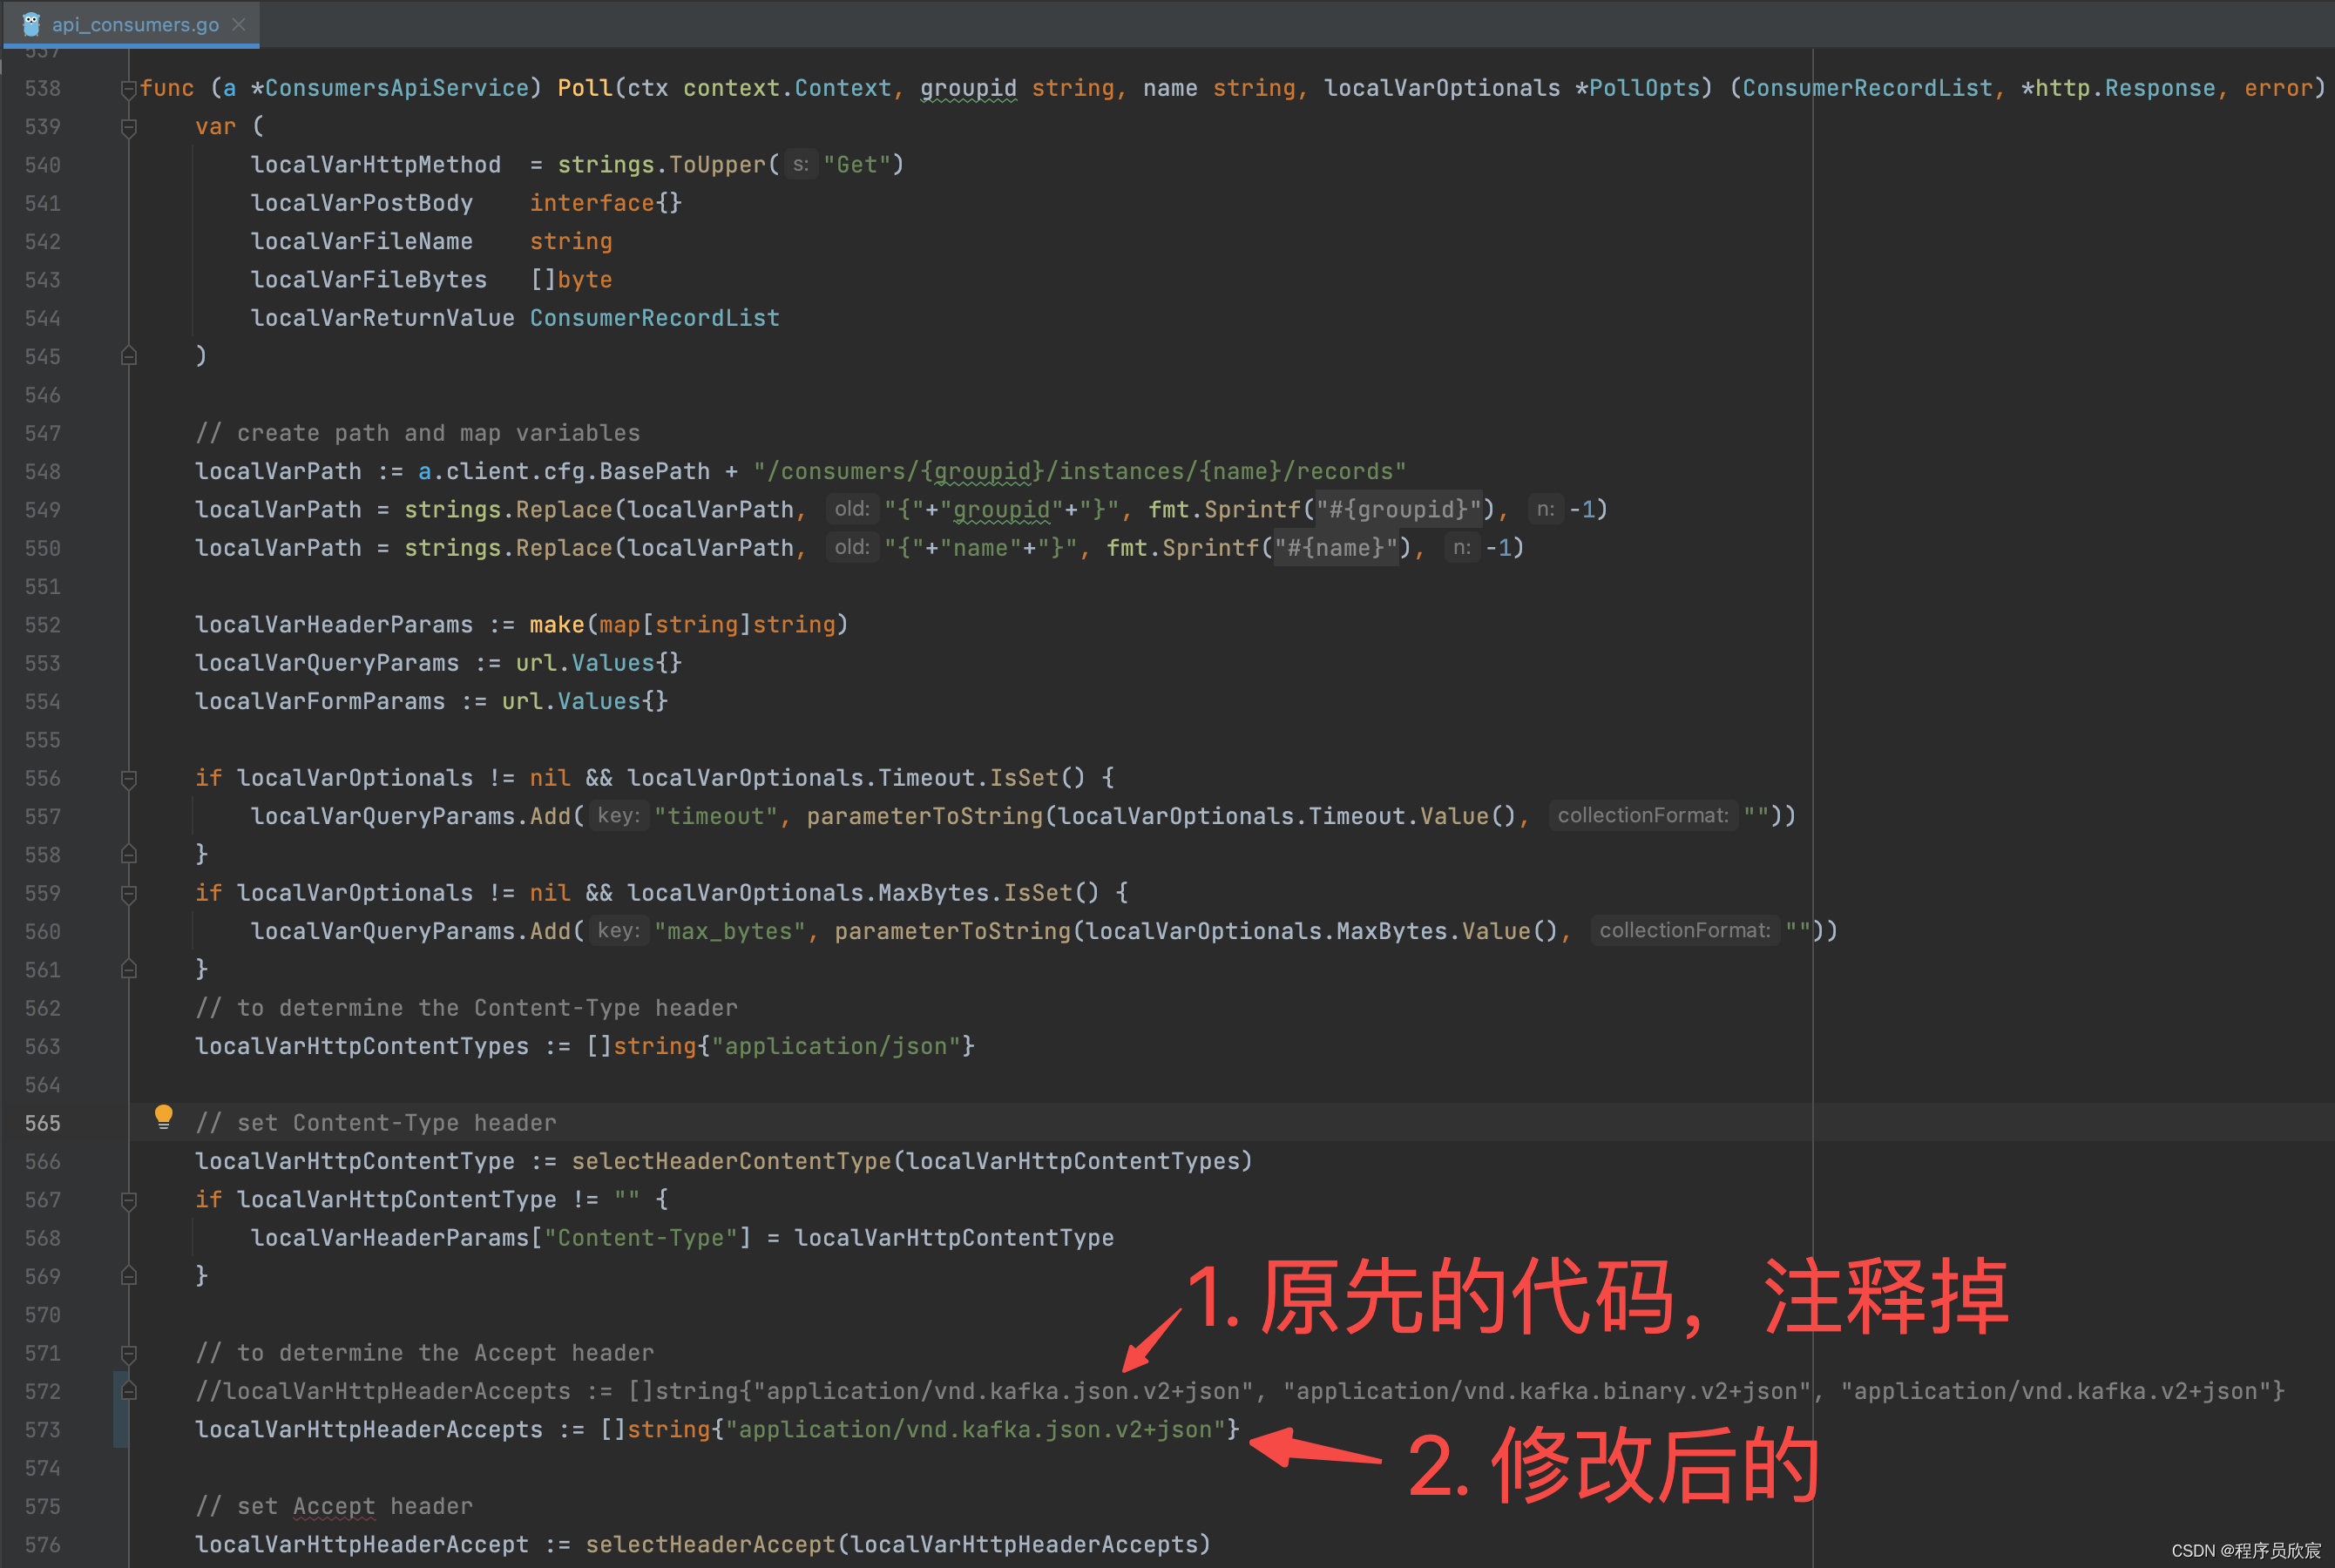
Task: Click the 'to determine the Content-Type header' comment
Action: click(x=466, y=1008)
